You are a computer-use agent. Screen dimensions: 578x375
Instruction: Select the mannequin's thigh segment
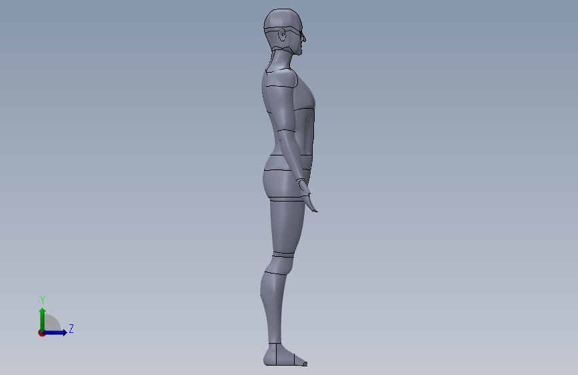click(x=287, y=226)
